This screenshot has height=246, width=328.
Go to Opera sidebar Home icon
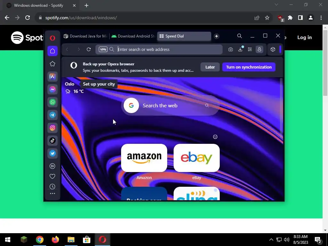click(x=53, y=51)
